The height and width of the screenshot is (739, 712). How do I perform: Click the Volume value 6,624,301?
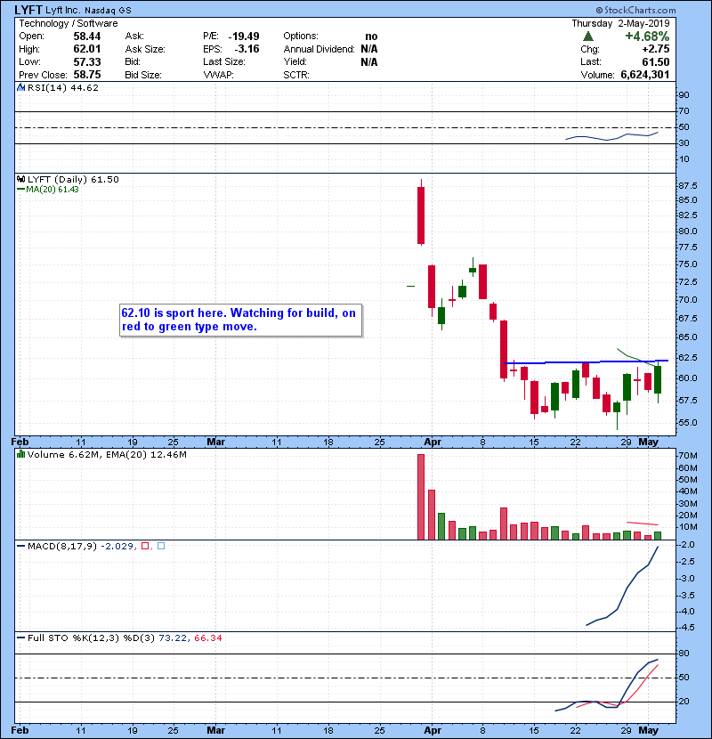coord(645,75)
